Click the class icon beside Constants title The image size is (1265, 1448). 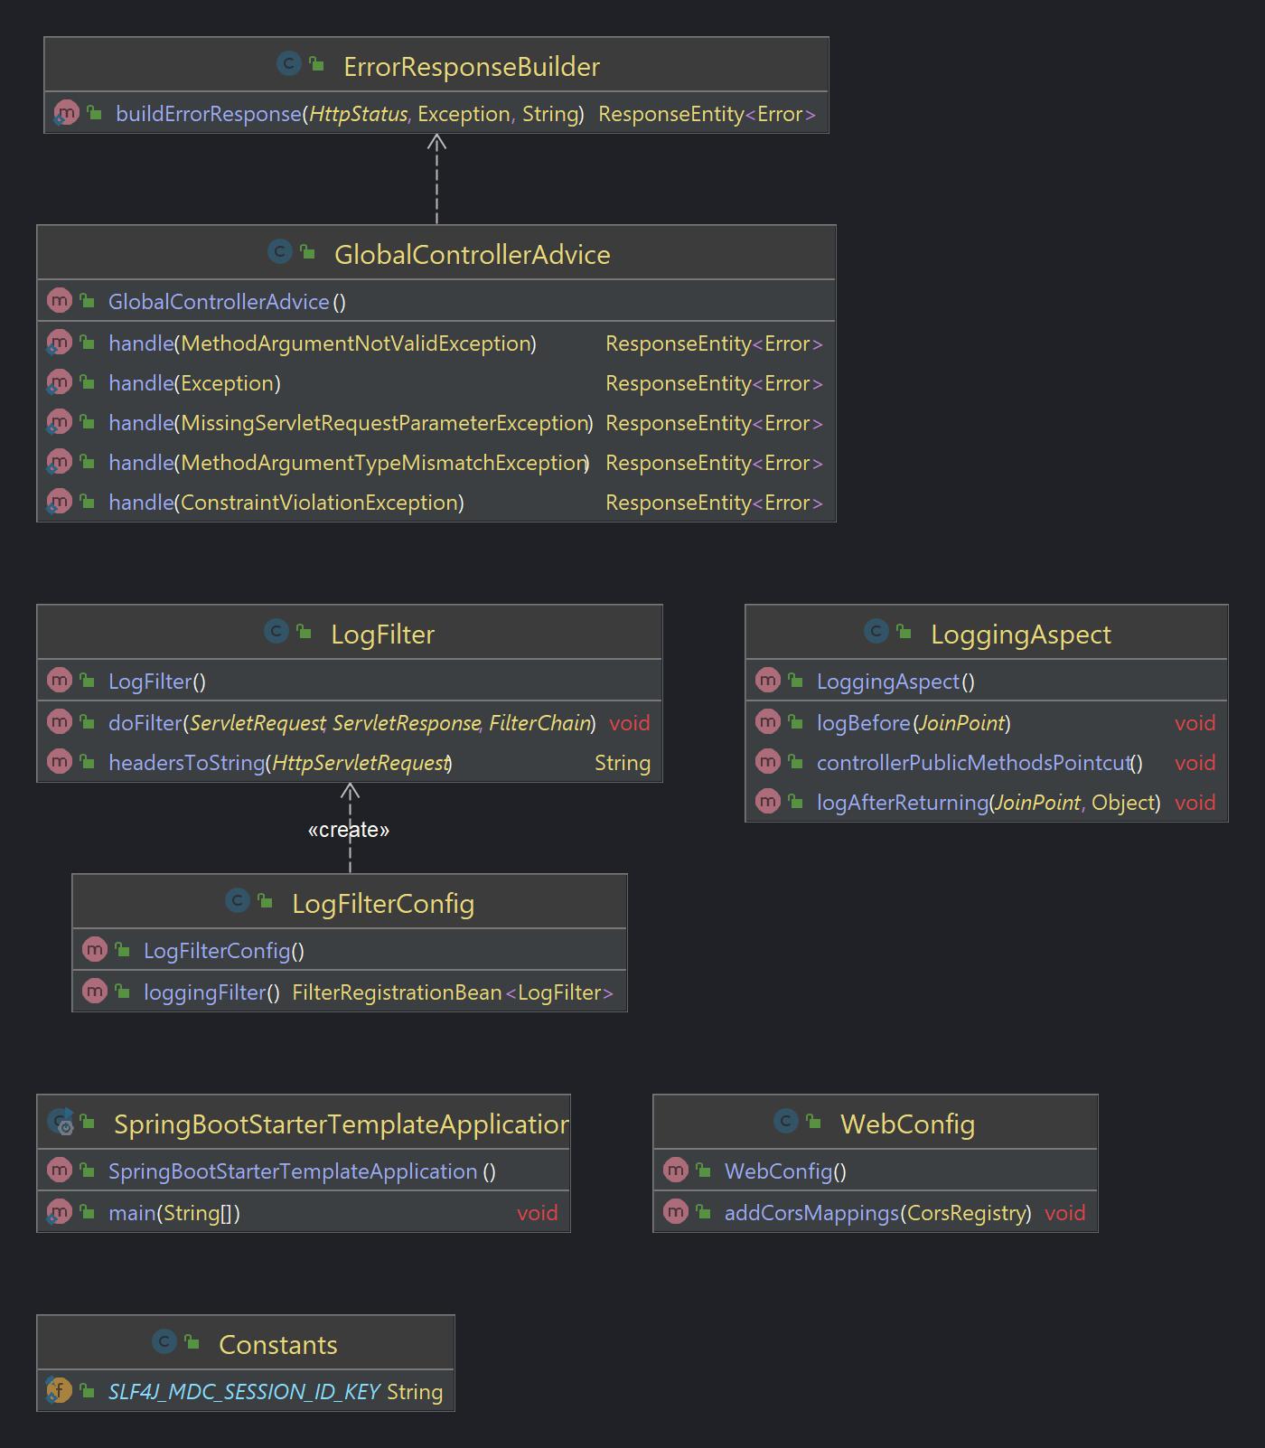point(164,1342)
